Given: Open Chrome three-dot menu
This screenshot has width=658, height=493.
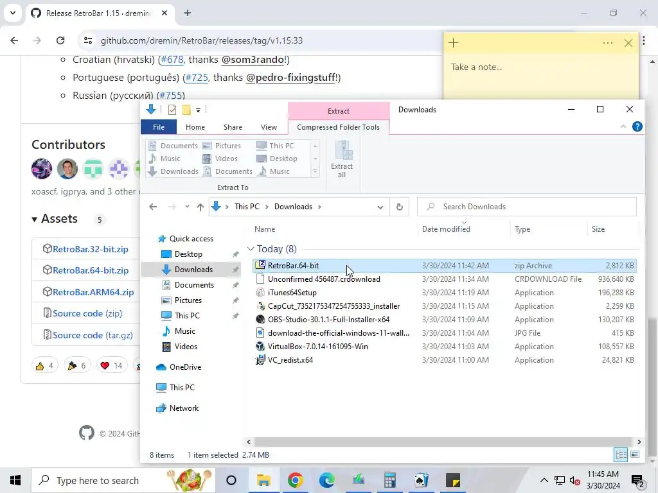Looking at the screenshot, I should (x=644, y=40).
